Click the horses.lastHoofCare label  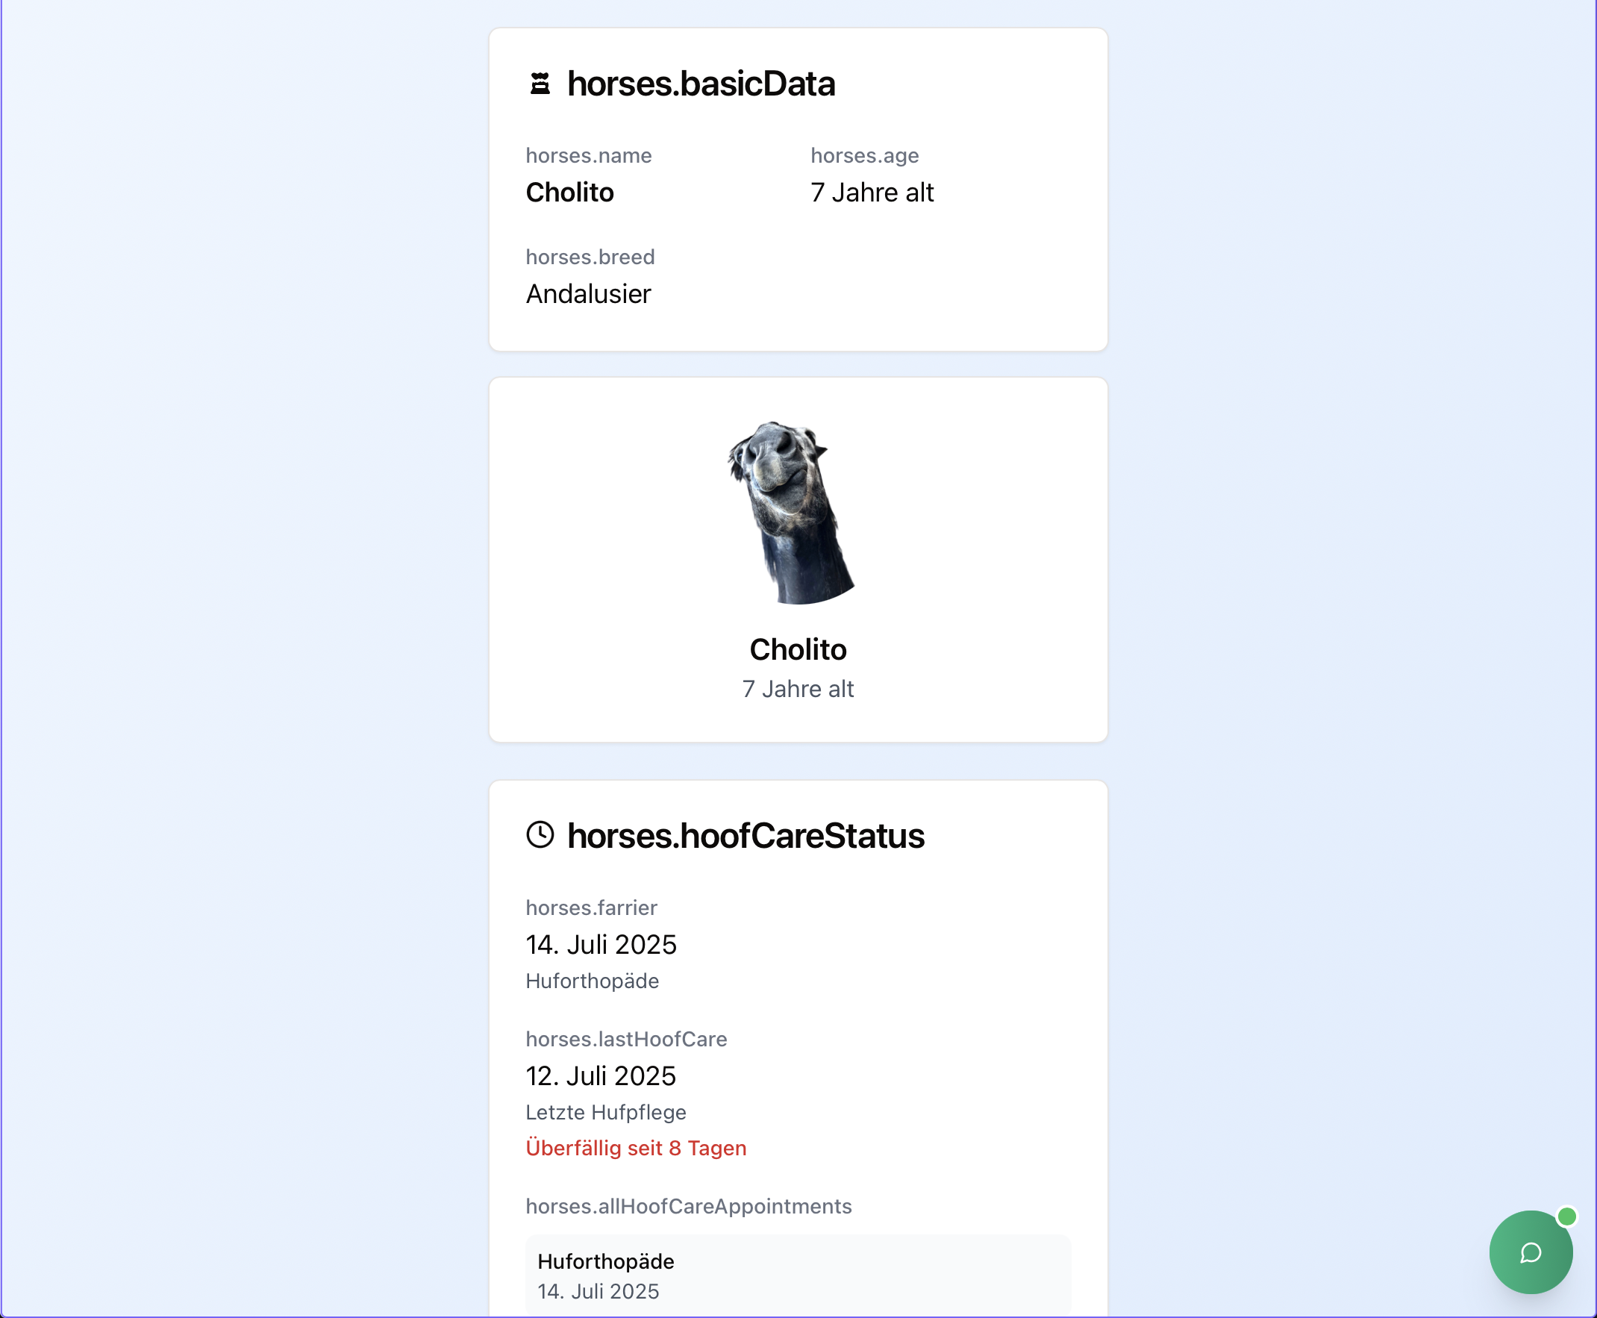point(626,1039)
